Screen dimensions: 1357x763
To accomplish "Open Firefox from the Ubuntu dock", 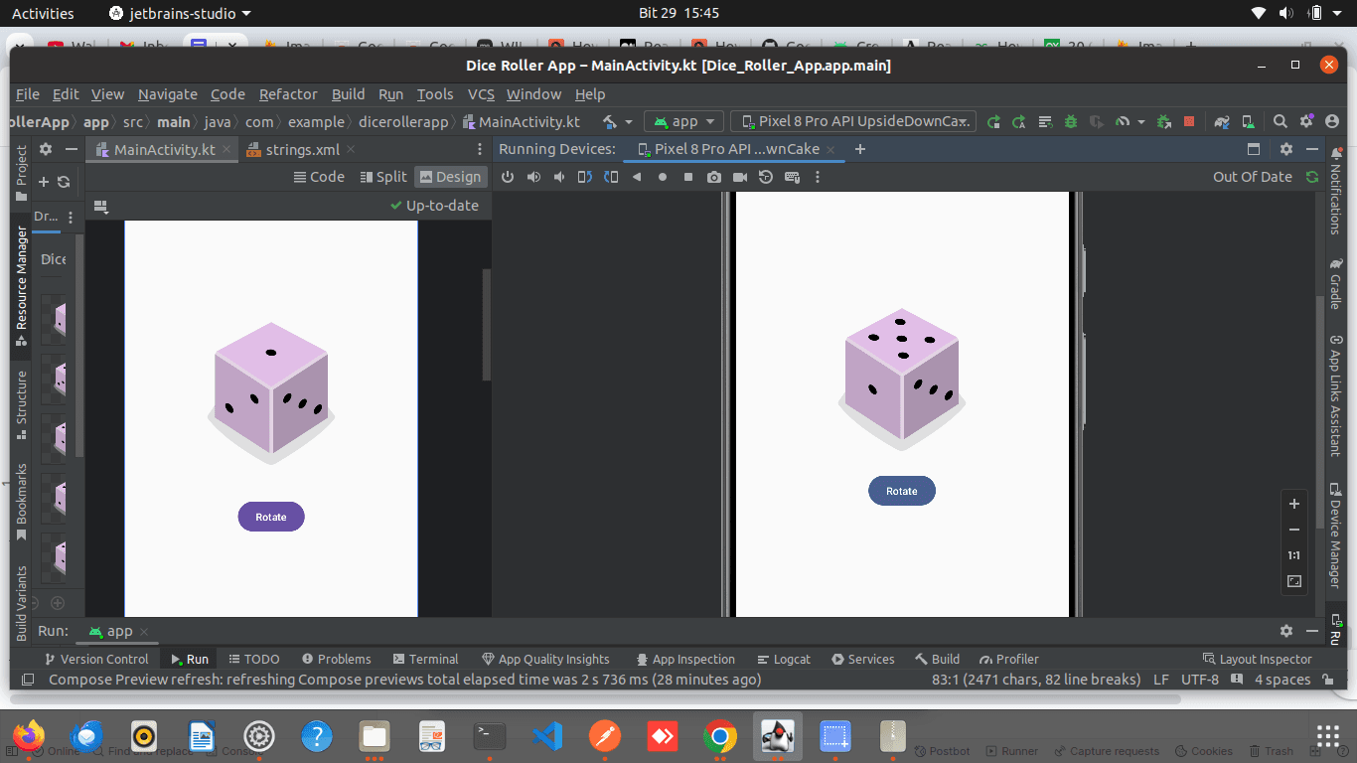I will (x=29, y=736).
